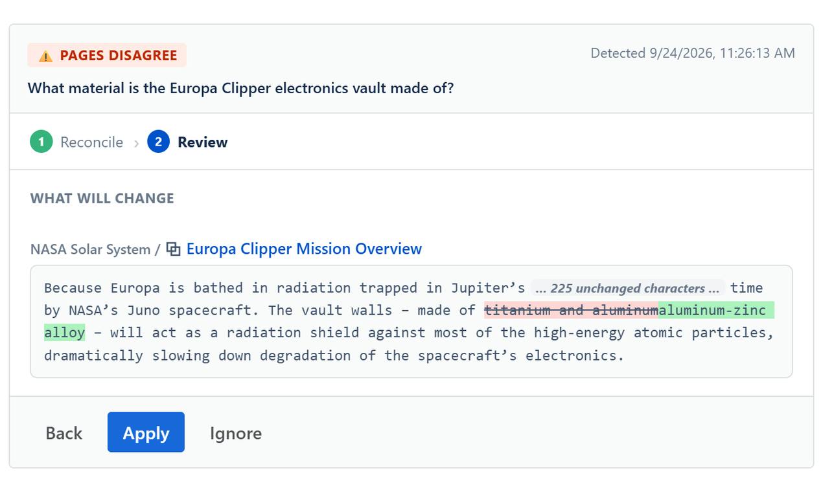Click the green step 1 circle
This screenshot has height=492, width=823.
pos(41,142)
